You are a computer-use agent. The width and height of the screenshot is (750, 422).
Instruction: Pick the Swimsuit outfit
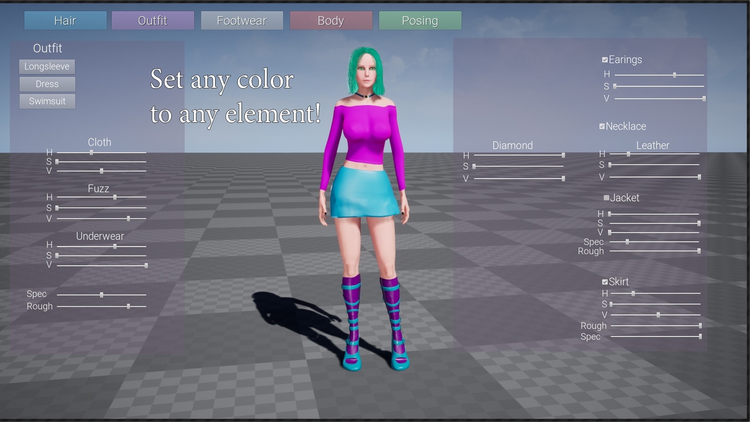(47, 101)
